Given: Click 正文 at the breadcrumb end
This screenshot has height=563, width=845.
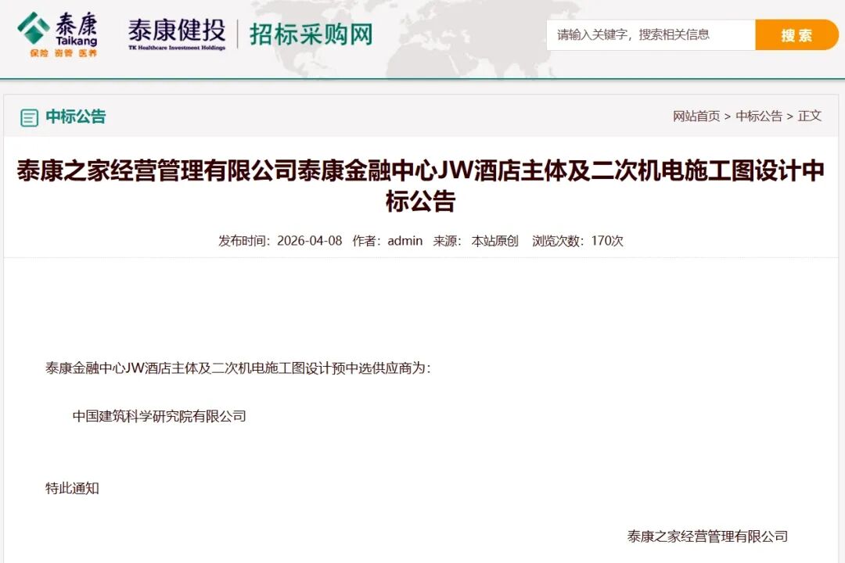Looking at the screenshot, I should click(810, 116).
